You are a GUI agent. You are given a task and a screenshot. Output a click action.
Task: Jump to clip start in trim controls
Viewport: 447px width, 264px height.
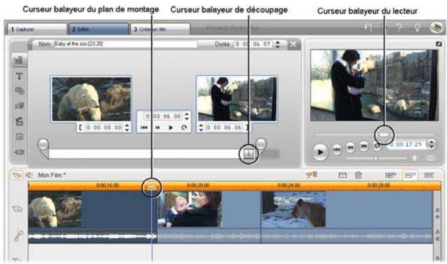144,127
